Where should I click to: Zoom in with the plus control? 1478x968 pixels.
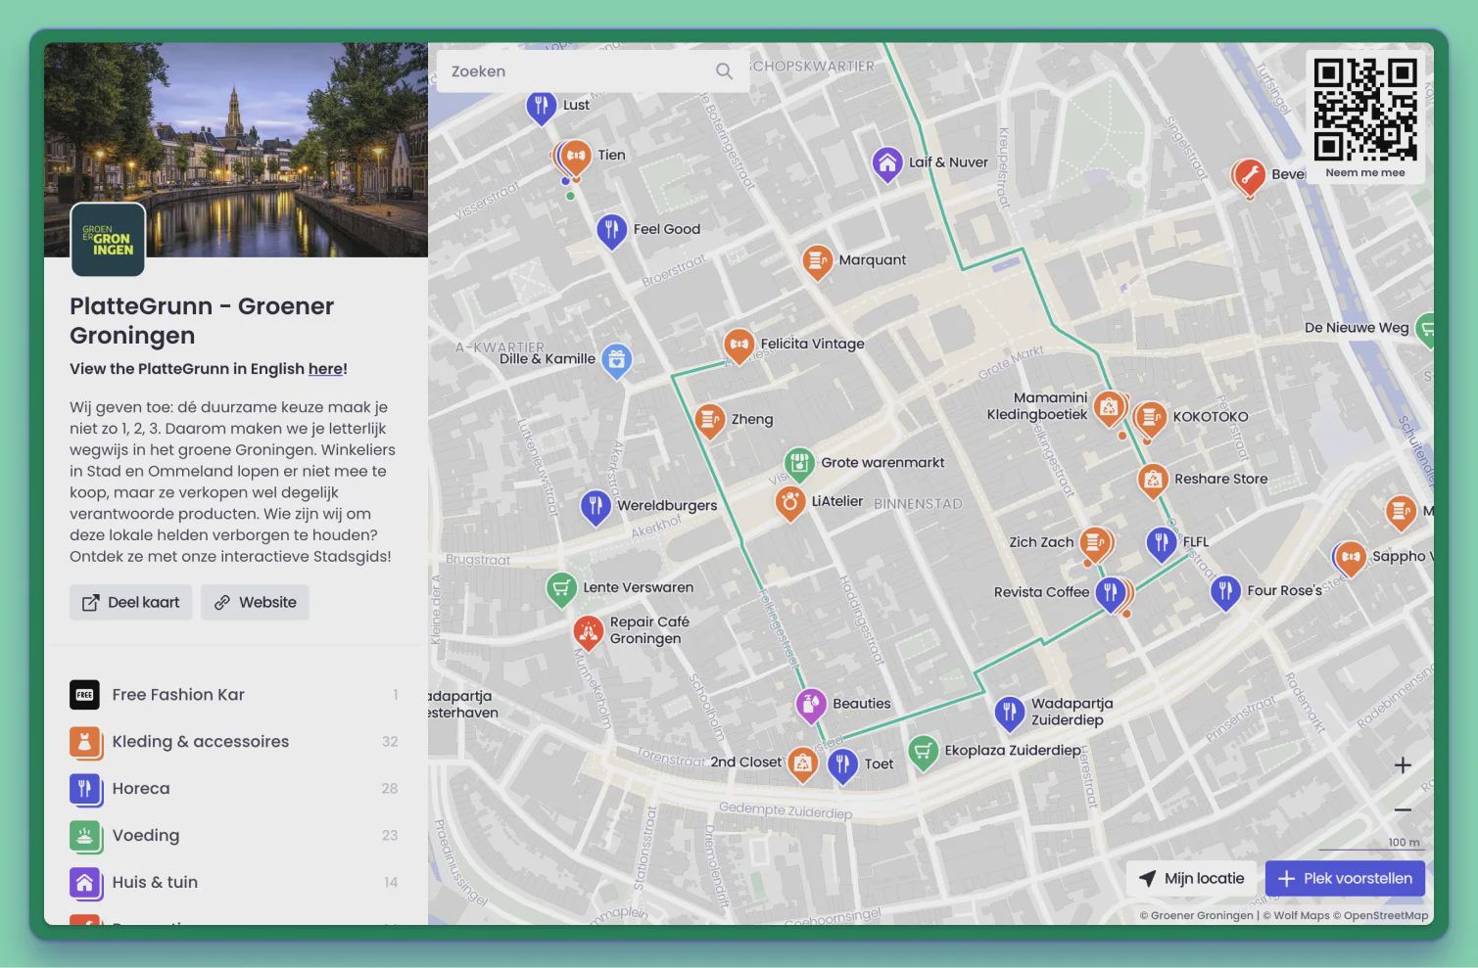click(1403, 765)
